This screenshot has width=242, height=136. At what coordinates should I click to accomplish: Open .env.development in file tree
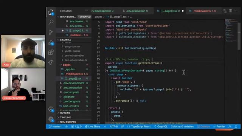(74, 83)
